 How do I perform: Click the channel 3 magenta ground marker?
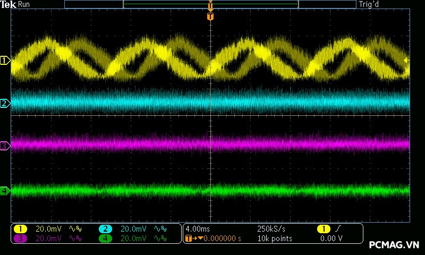(5, 145)
